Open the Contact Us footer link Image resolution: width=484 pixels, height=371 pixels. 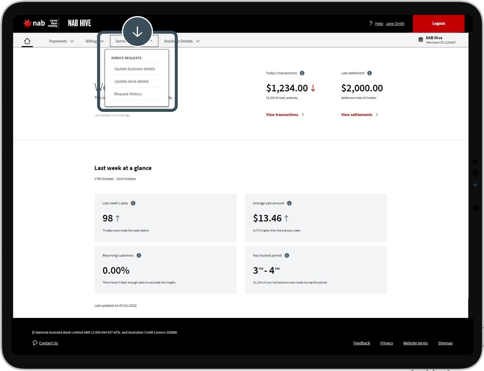(48, 343)
